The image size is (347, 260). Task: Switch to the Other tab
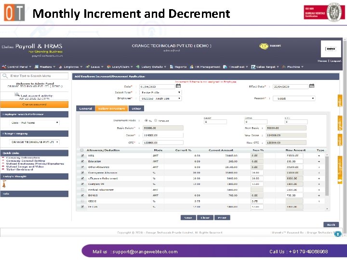click(136, 108)
